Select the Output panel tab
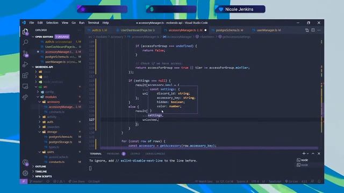This screenshot has height=193, width=344. tap(135, 154)
